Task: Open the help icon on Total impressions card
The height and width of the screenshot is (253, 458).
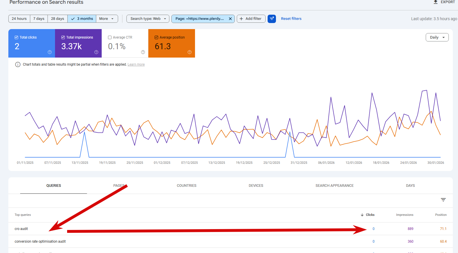Action: pyautogui.click(x=96, y=52)
